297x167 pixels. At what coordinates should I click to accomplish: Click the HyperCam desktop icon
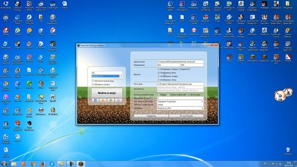pos(194,32)
